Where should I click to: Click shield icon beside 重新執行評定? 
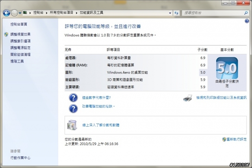224,139
